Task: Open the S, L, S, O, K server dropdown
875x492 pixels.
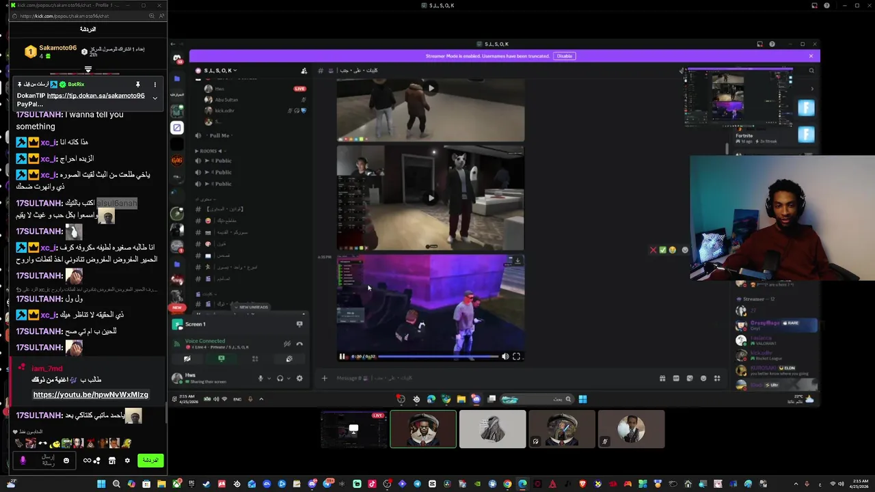Action: [x=219, y=70]
